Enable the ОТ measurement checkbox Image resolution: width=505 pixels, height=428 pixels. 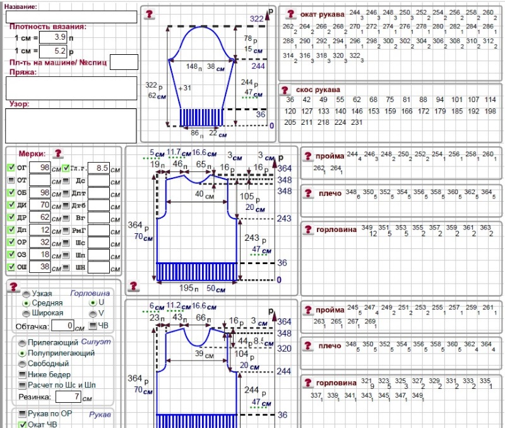point(11,180)
